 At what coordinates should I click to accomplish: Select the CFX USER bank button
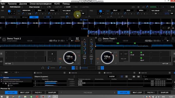point(34,17)
